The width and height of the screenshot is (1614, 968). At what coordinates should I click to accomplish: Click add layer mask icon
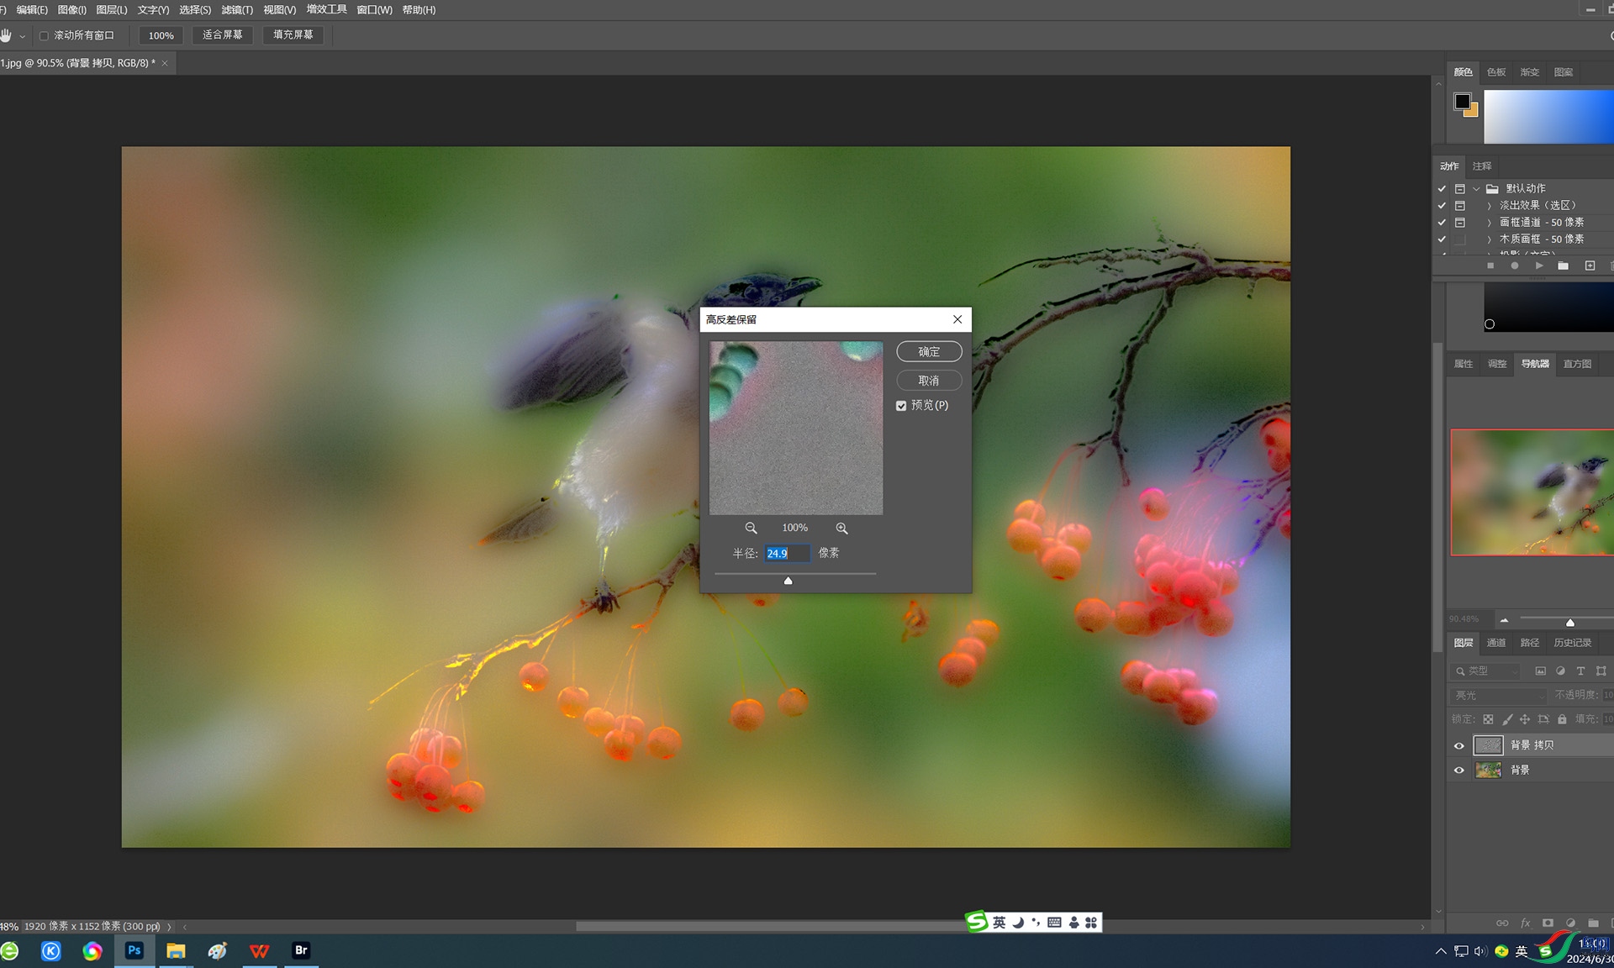(x=1548, y=923)
